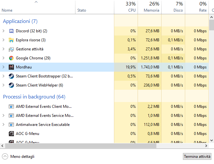Expand the Mordhau process row
Image resolution: width=214 pixels, height=164 pixels.
pos(3,67)
